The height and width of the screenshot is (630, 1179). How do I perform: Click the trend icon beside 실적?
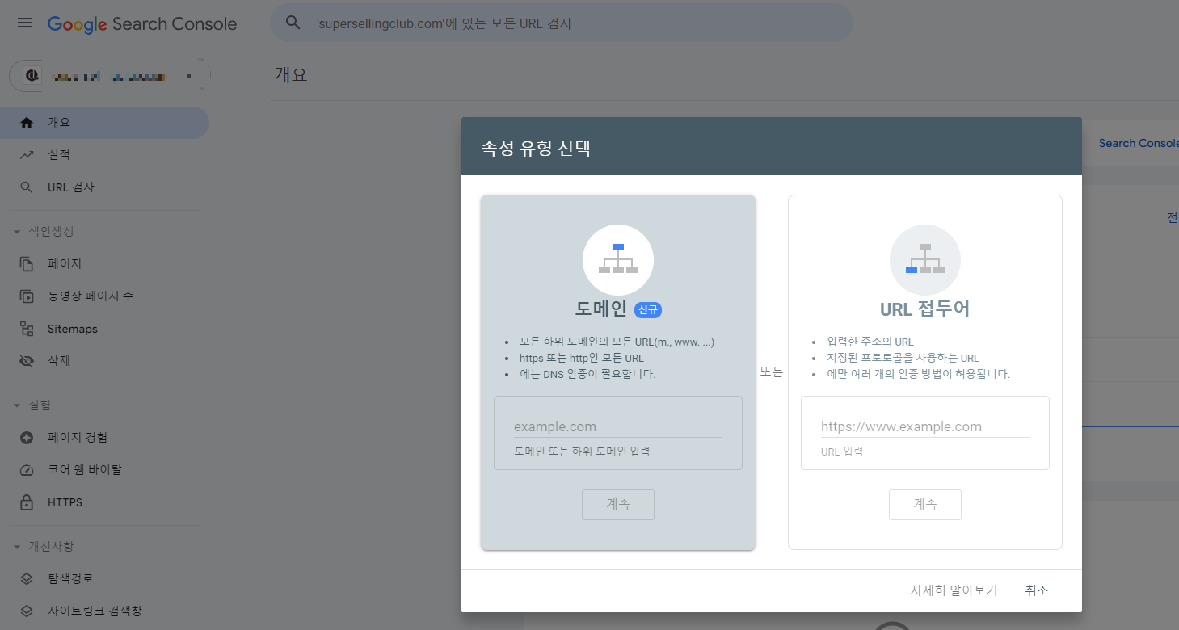[27, 155]
